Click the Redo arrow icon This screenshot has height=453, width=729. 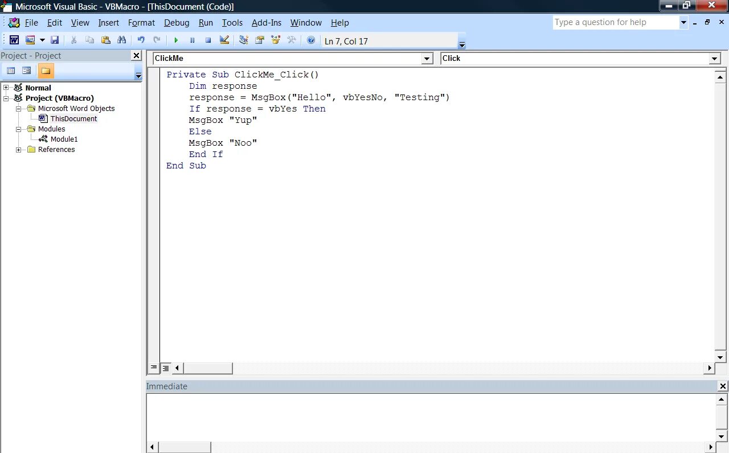pos(157,40)
